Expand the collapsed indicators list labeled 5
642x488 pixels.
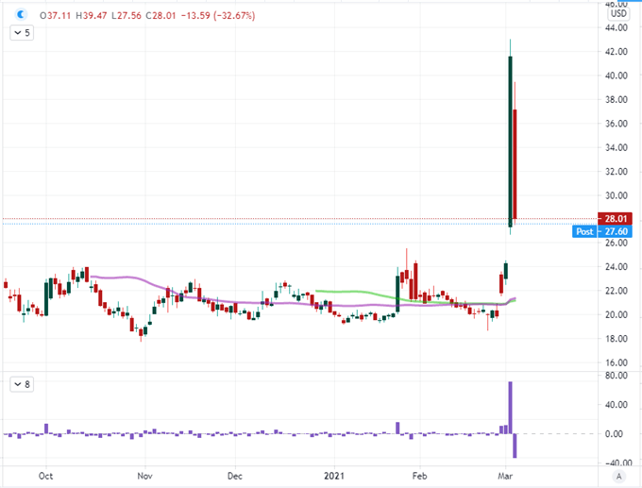coord(22,33)
